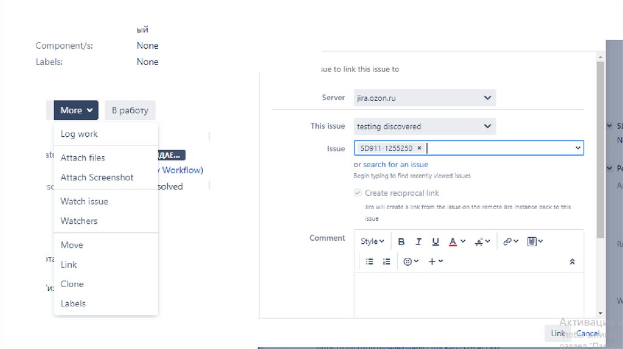The height and width of the screenshot is (349, 623).
Task: Open the More actions dropdown
Action: [76, 110]
